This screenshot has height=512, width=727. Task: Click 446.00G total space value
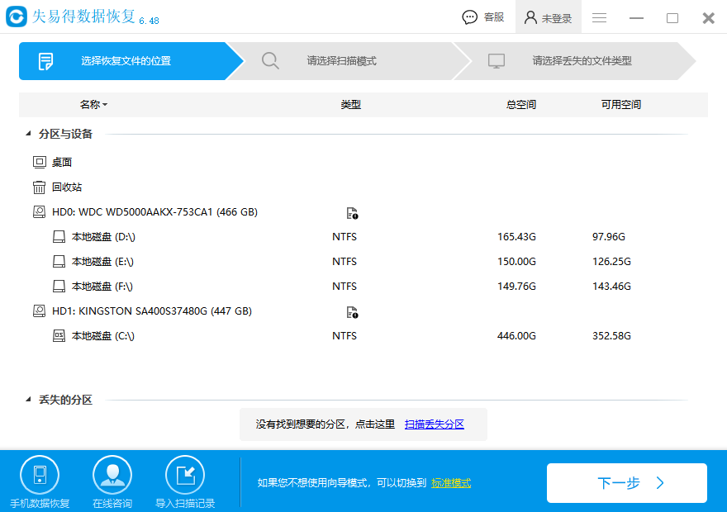[x=516, y=336]
